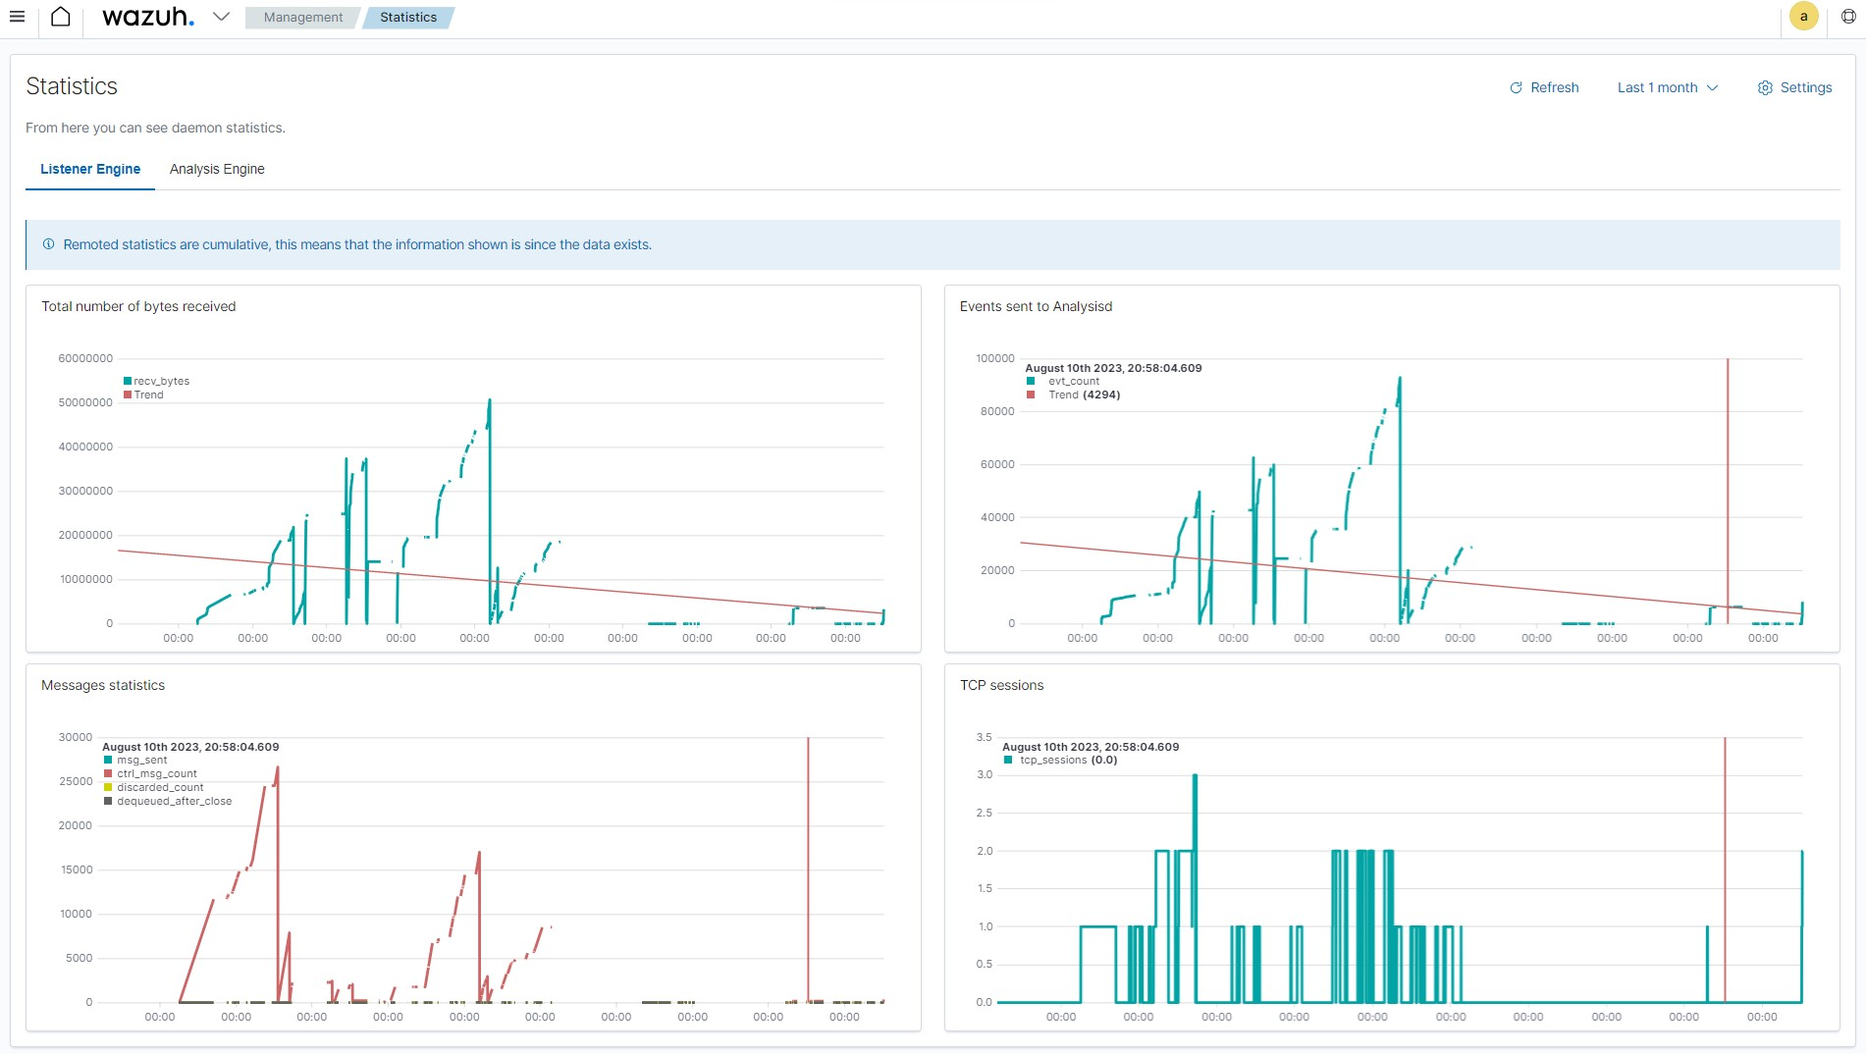Screen dimensions: 1866x1054
Task: Toggle tcp_sessions legend series
Action: [1060, 760]
